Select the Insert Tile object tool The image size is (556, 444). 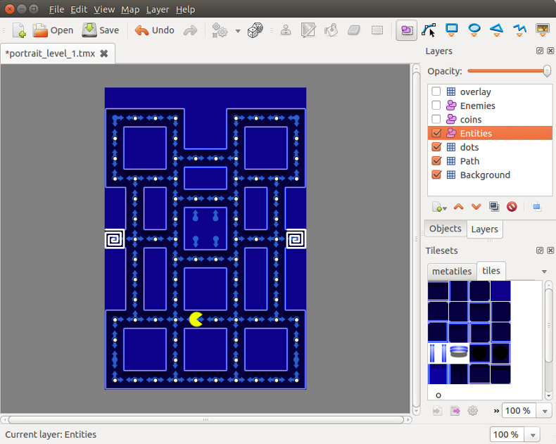[543, 30]
